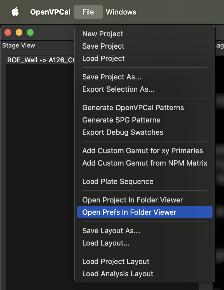Select ROE_Wall item in Stage View

coord(40,60)
